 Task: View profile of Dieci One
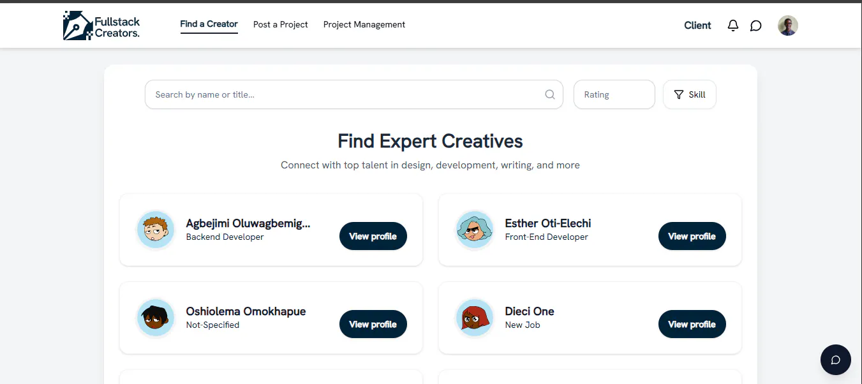692,324
